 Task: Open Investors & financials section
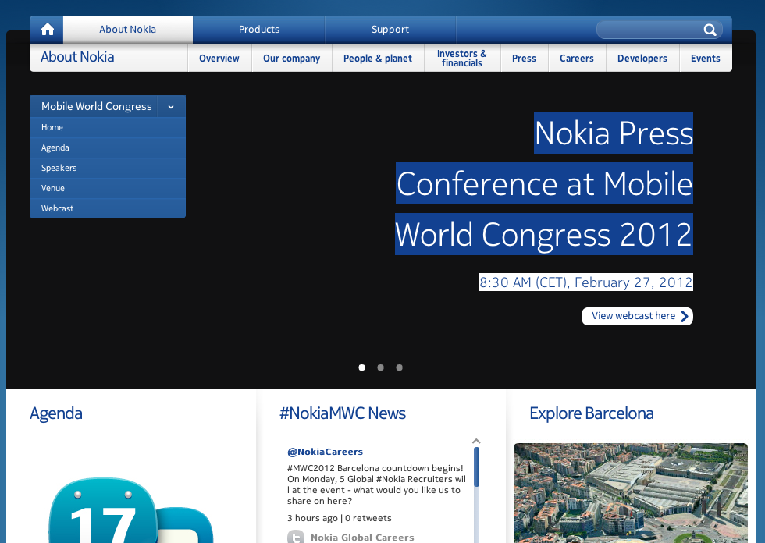click(x=462, y=58)
